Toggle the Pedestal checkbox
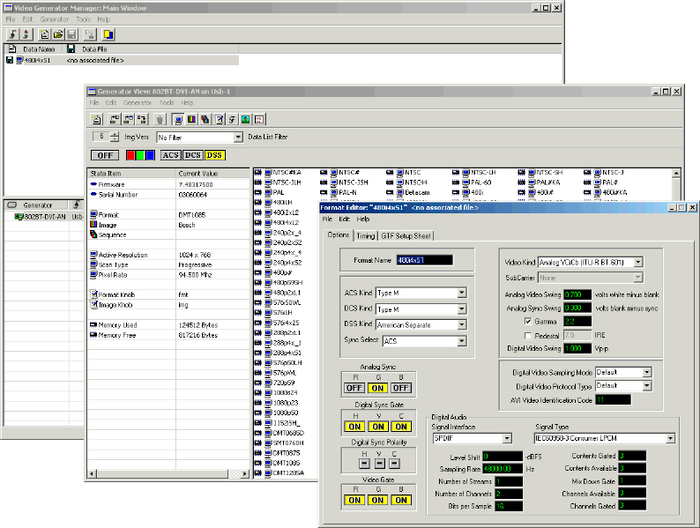Screen dimensions: 700x528 tap(528, 336)
